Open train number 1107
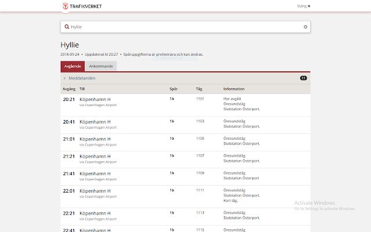Image resolution: width=371 pixels, height=232 pixels. tap(200, 156)
